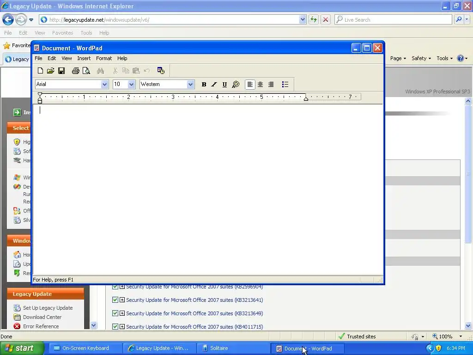Click Internet Explorer Forward button

click(21, 20)
